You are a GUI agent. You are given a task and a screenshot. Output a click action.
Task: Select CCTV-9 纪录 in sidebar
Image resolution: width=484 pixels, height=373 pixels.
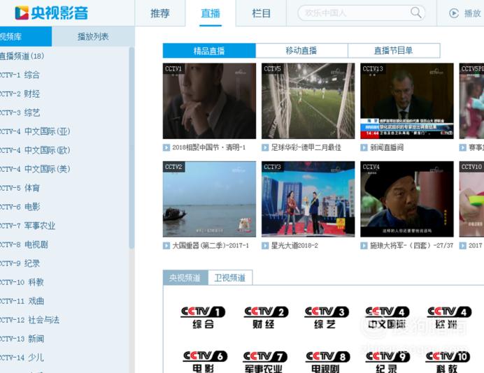point(20,263)
